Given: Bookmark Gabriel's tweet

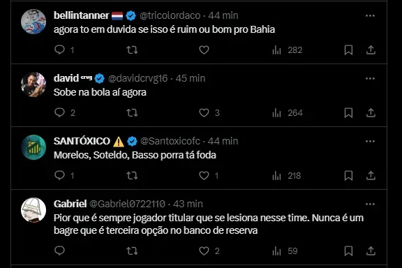Looking at the screenshot, I should tap(348, 251).
